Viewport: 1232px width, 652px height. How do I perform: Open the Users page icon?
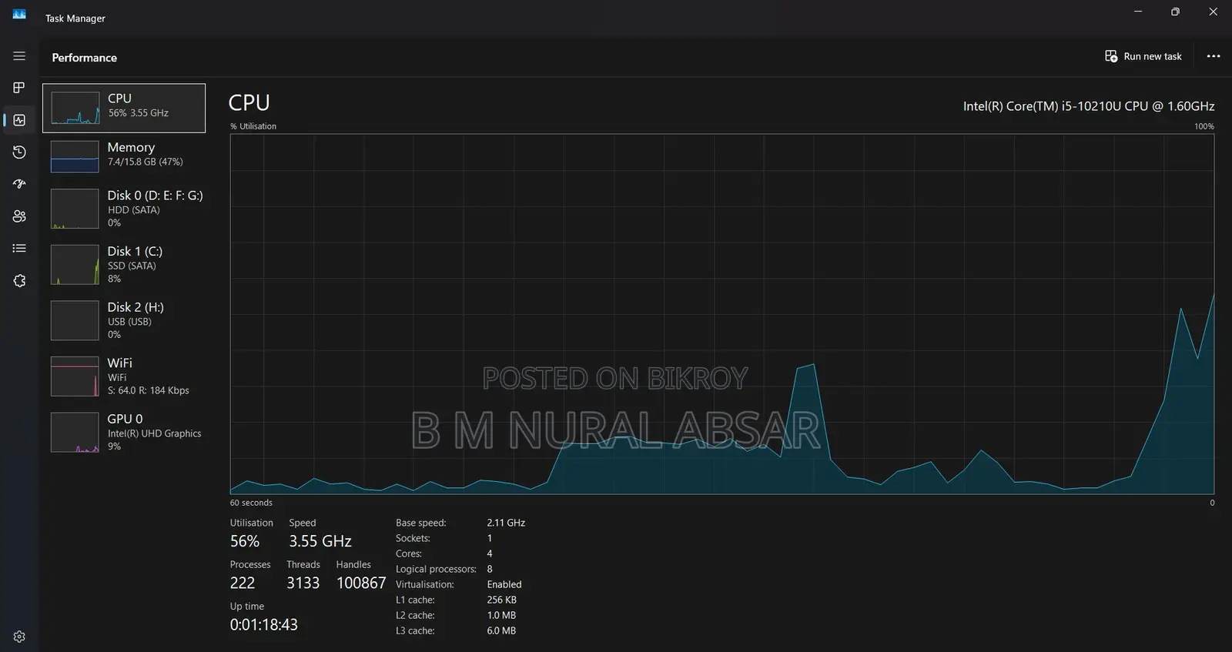(x=19, y=216)
